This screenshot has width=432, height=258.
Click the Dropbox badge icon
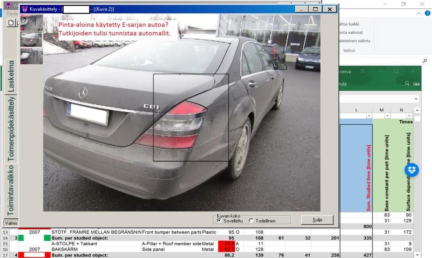tap(412, 170)
